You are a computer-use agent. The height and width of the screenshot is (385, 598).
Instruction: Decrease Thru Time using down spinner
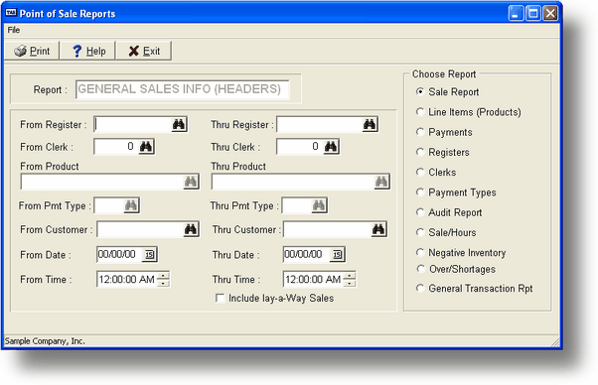click(x=350, y=283)
